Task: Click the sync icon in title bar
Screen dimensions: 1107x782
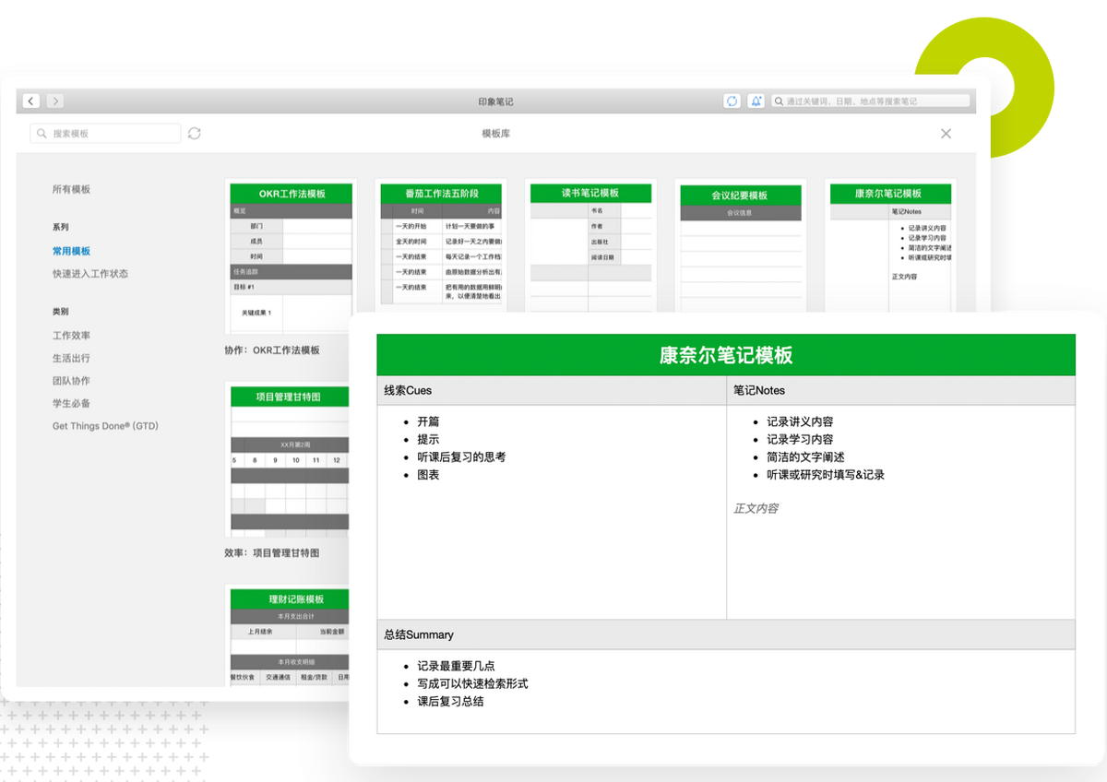Action: tap(732, 101)
